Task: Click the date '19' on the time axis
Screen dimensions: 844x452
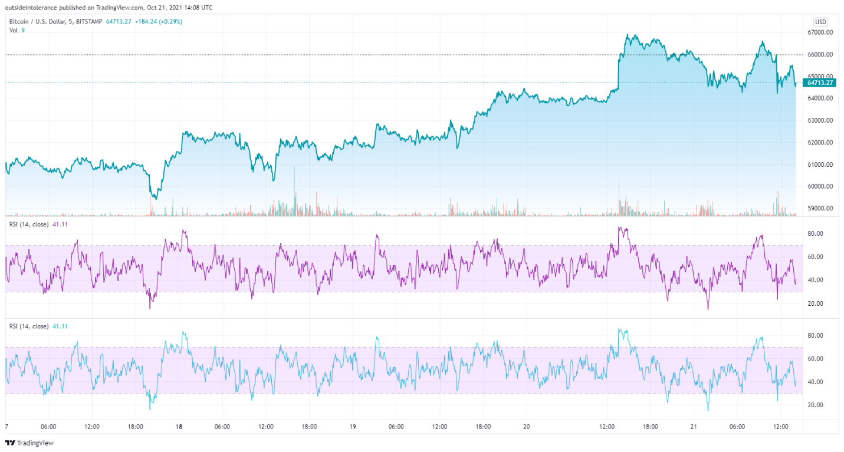Action: click(353, 427)
